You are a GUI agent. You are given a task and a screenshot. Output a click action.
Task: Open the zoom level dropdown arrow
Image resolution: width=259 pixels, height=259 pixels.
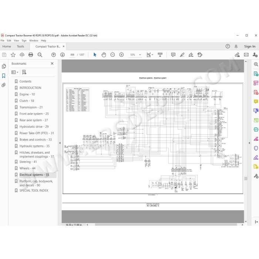[x=140, y=55]
